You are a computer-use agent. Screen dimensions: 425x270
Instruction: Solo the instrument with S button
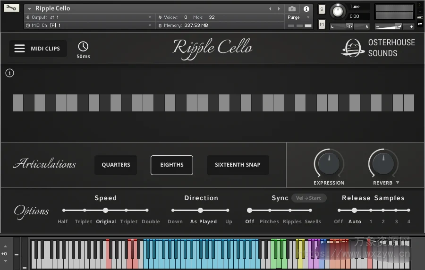tap(322, 9)
